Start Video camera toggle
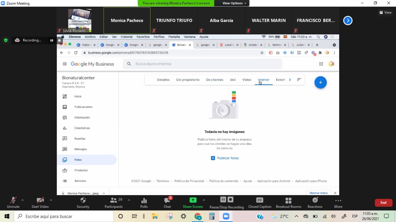 40,201
